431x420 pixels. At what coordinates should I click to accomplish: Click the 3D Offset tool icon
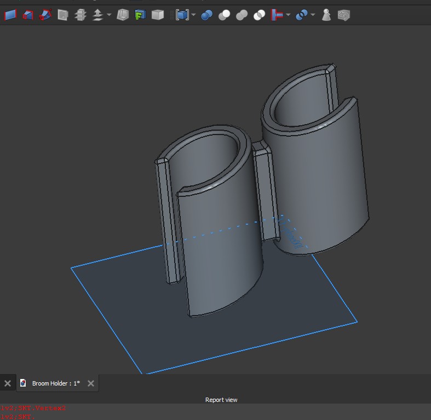tap(98, 15)
